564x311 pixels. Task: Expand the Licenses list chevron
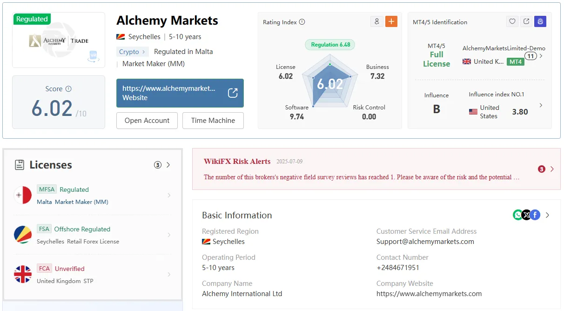tap(168, 165)
